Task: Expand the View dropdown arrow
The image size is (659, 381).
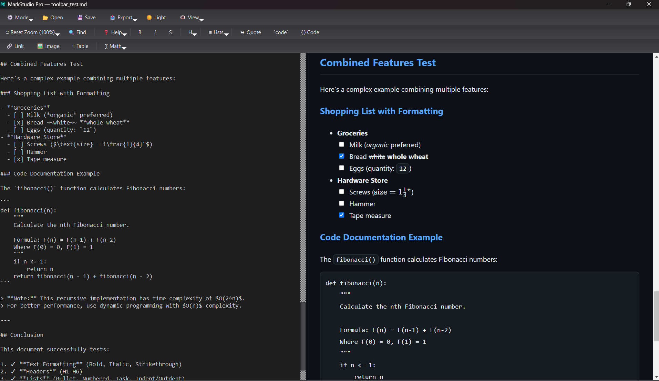Action: pyautogui.click(x=202, y=20)
